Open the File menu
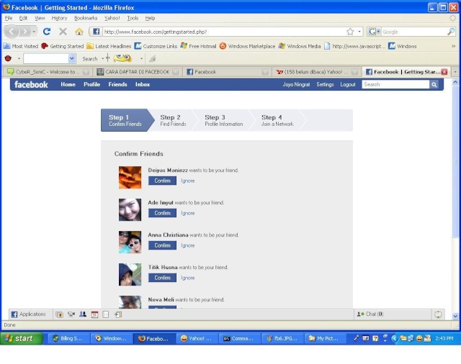Image resolution: width=461 pixels, height=364 pixels. coord(9,18)
